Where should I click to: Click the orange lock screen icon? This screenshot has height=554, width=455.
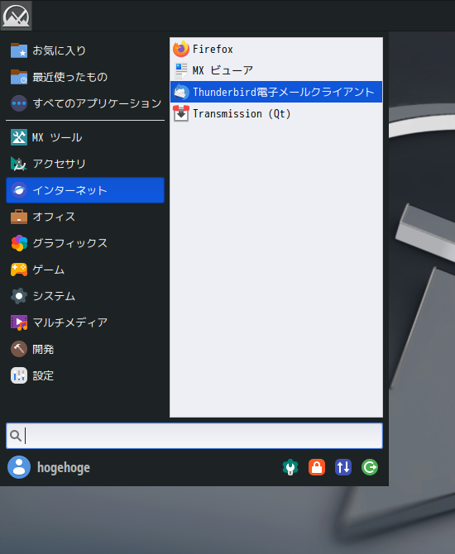pos(317,467)
